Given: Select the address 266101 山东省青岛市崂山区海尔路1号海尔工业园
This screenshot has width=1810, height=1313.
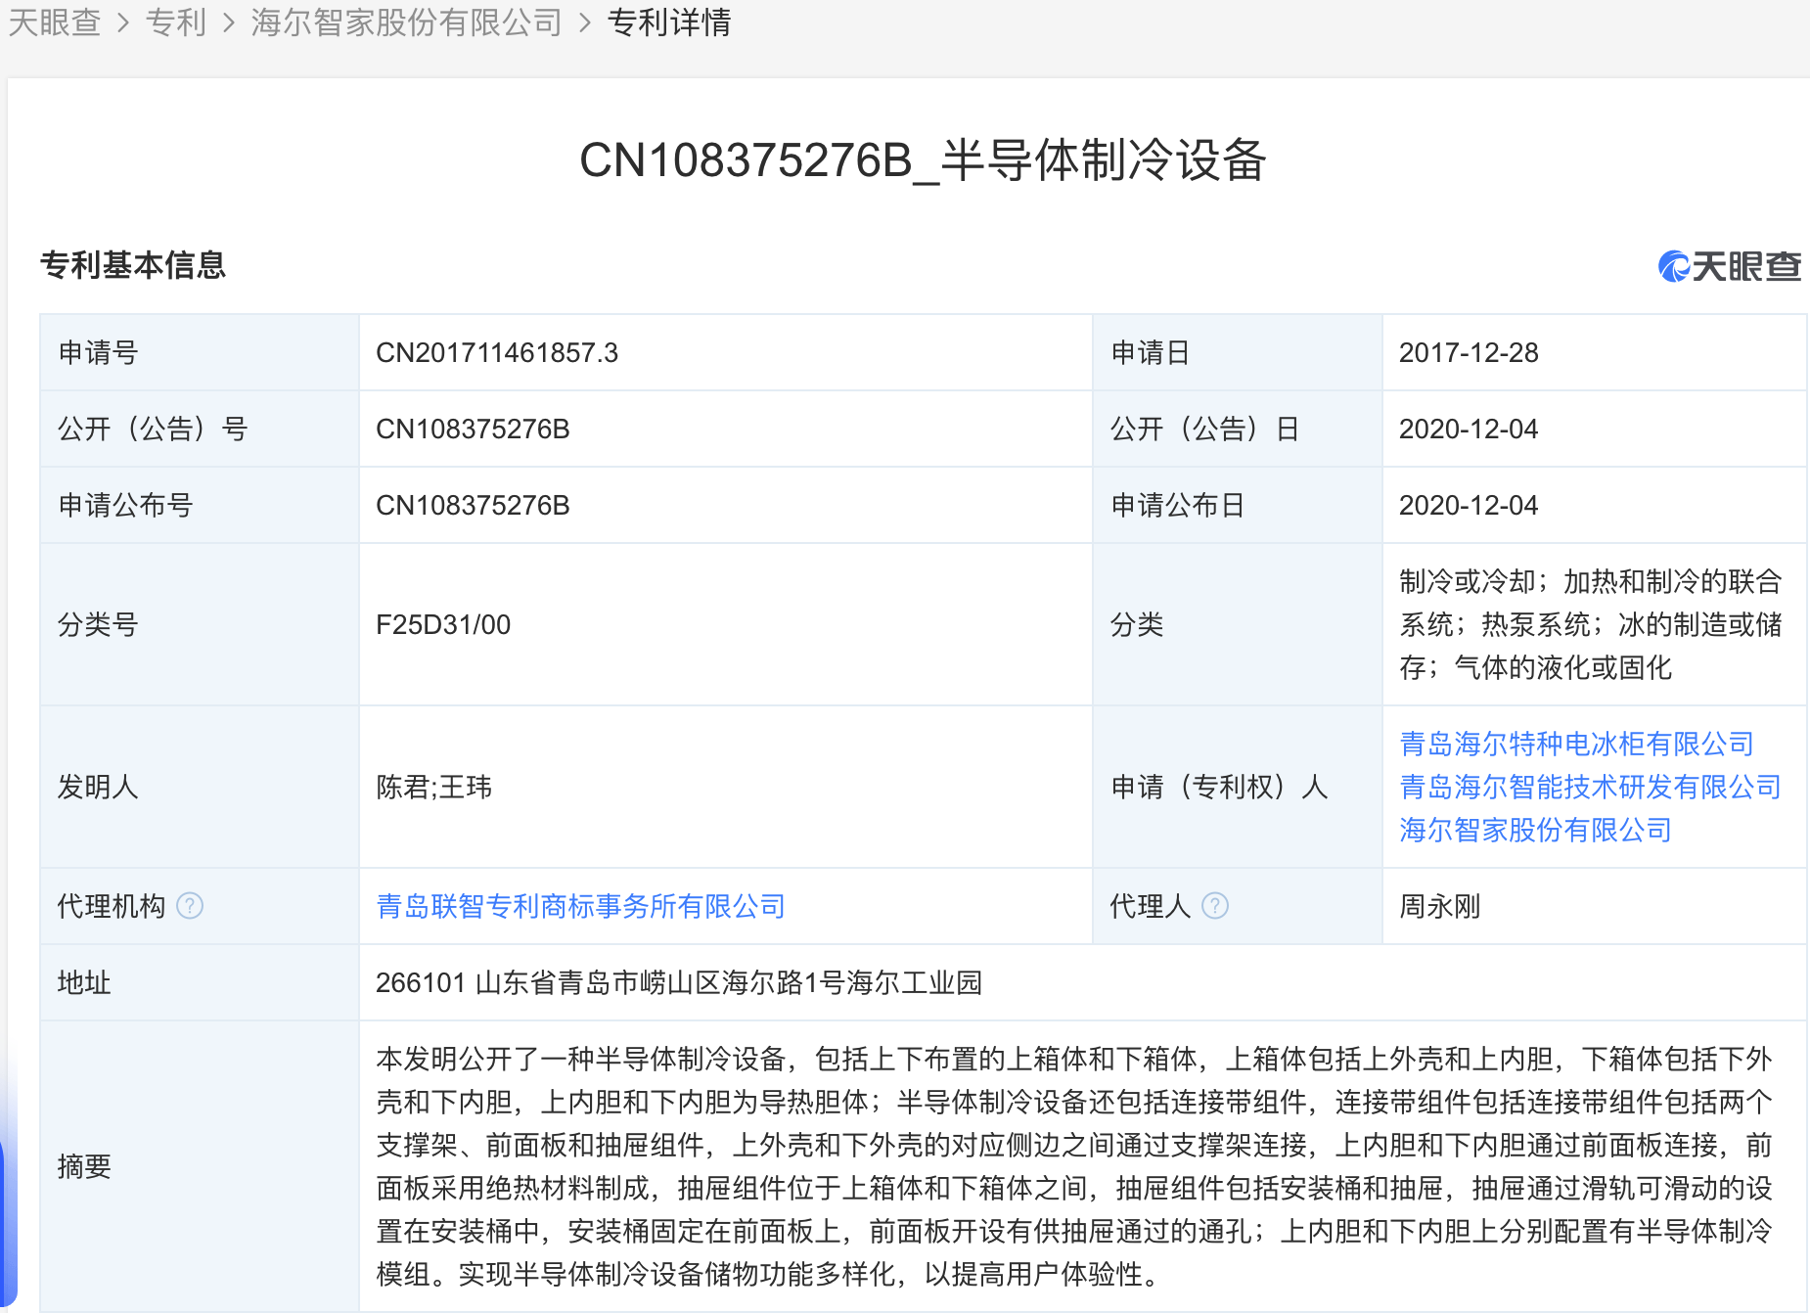Looking at the screenshot, I should click(x=682, y=983).
